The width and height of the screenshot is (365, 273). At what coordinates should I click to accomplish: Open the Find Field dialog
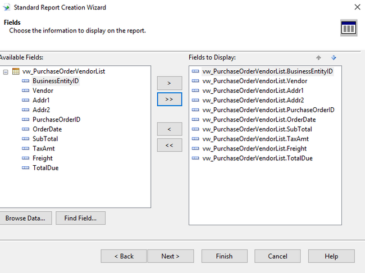pos(80,219)
